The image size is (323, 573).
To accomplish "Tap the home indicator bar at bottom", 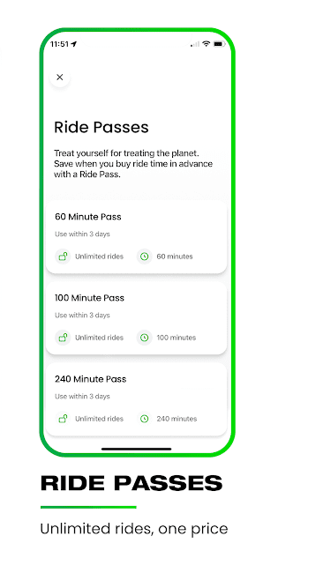I will click(x=137, y=449).
